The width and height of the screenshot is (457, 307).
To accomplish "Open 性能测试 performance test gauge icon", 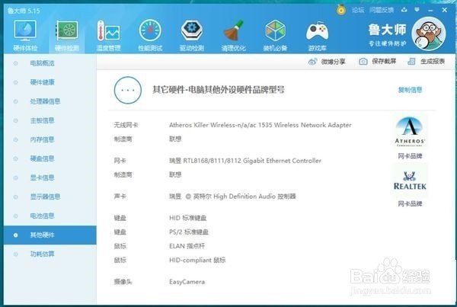I will [x=150, y=30].
